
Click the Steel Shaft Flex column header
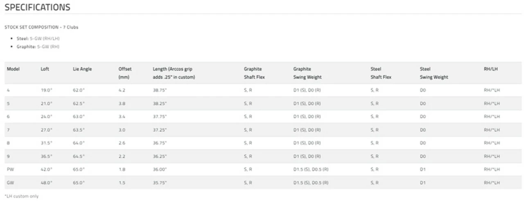pyautogui.click(x=381, y=73)
